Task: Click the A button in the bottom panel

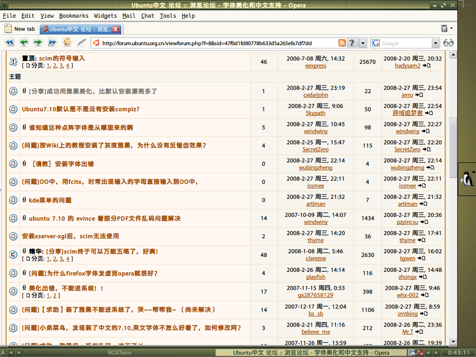Action: 3,353
